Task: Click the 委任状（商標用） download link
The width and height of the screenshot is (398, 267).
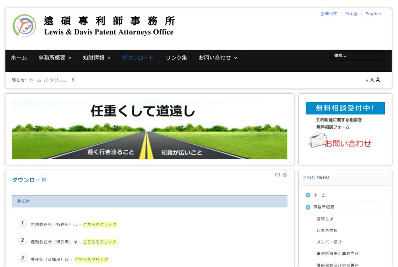Action: tap(91, 259)
